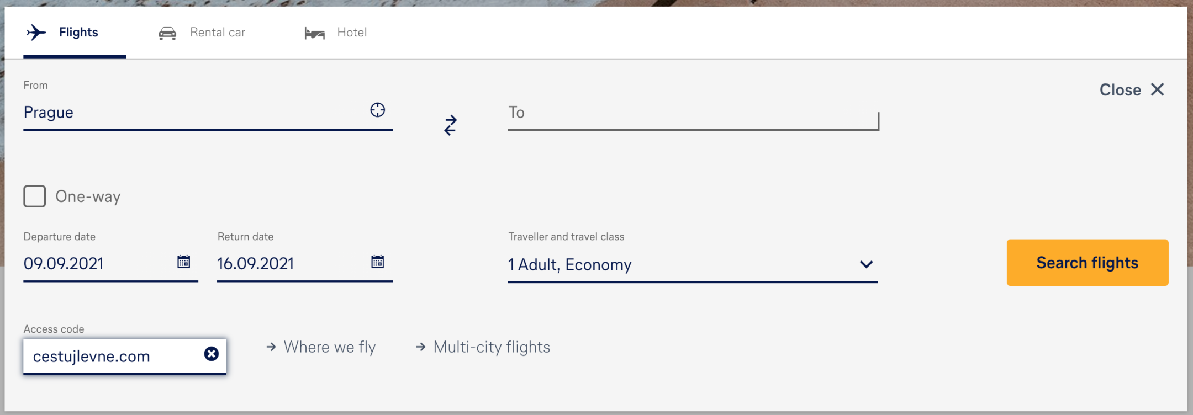Enable the One-way checkbox
The image size is (1193, 415).
pos(34,196)
